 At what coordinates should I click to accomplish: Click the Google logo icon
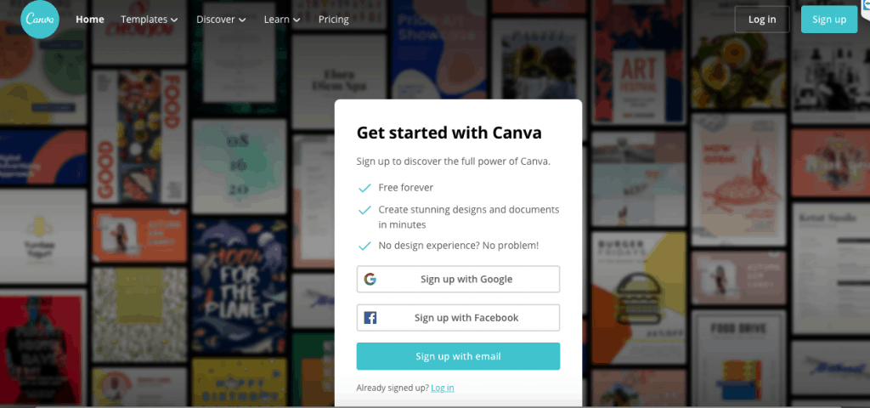pyautogui.click(x=370, y=279)
